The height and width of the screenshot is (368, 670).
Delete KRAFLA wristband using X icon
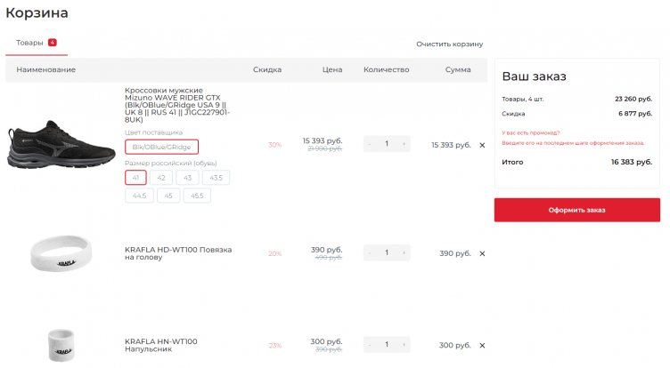(482, 345)
